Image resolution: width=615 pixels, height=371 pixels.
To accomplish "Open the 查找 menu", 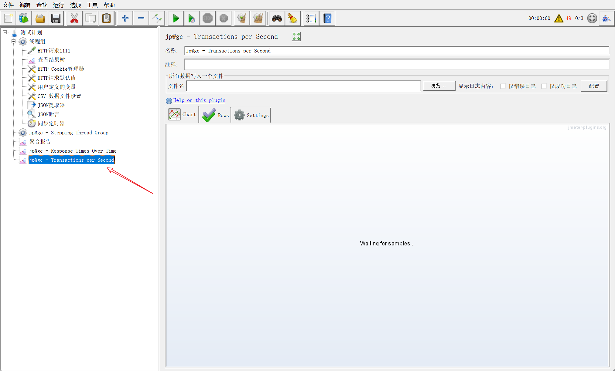I will point(42,5).
